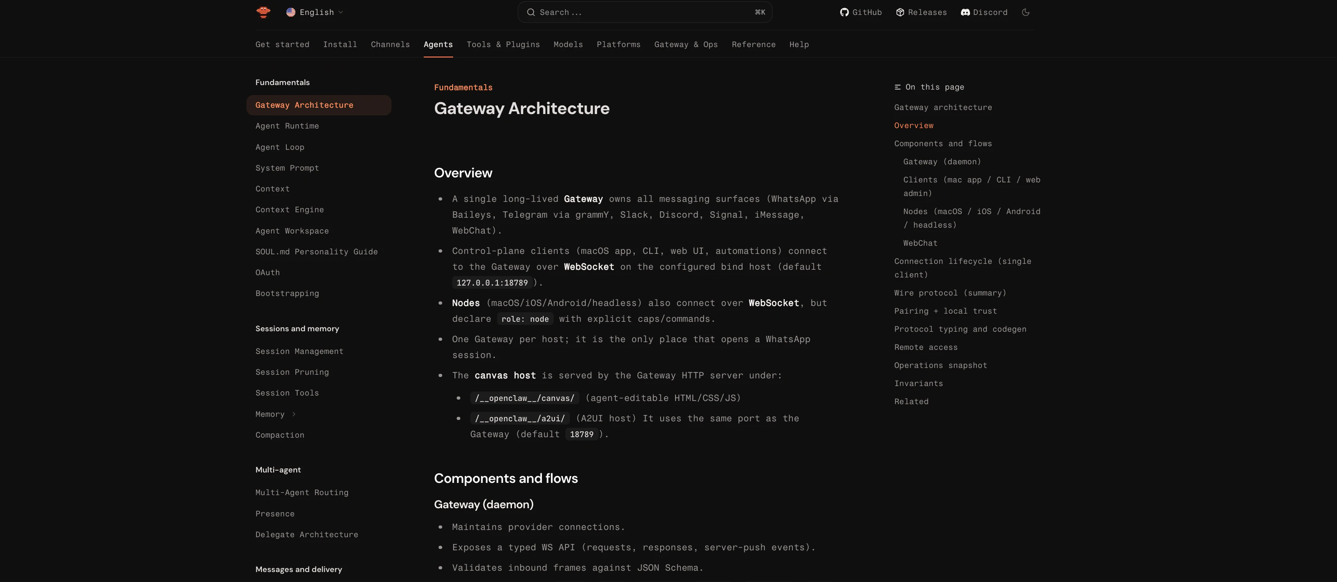The height and width of the screenshot is (582, 1337).
Task: Open the English language dropdown
Action: pos(314,12)
